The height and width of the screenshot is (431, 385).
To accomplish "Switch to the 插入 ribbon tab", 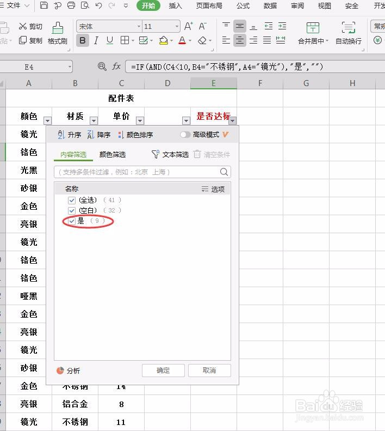I will pyautogui.click(x=175, y=5).
